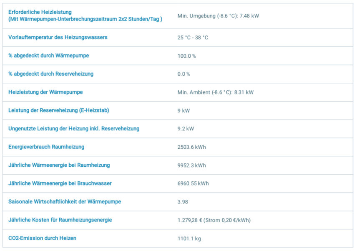
Task: Click 'Ungenutzte Leistung der Heizung' label
Action: (74, 128)
